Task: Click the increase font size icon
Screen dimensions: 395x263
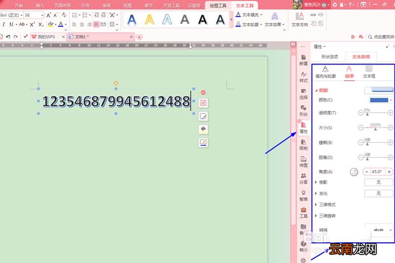Action: click(x=48, y=15)
